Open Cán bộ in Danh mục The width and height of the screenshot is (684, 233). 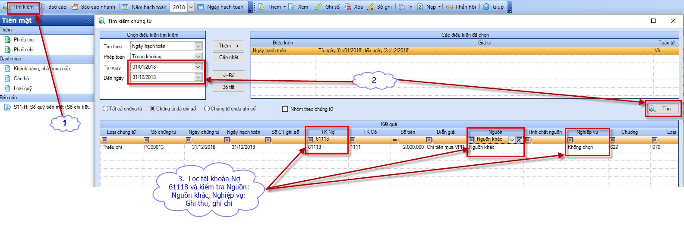[x=21, y=79]
